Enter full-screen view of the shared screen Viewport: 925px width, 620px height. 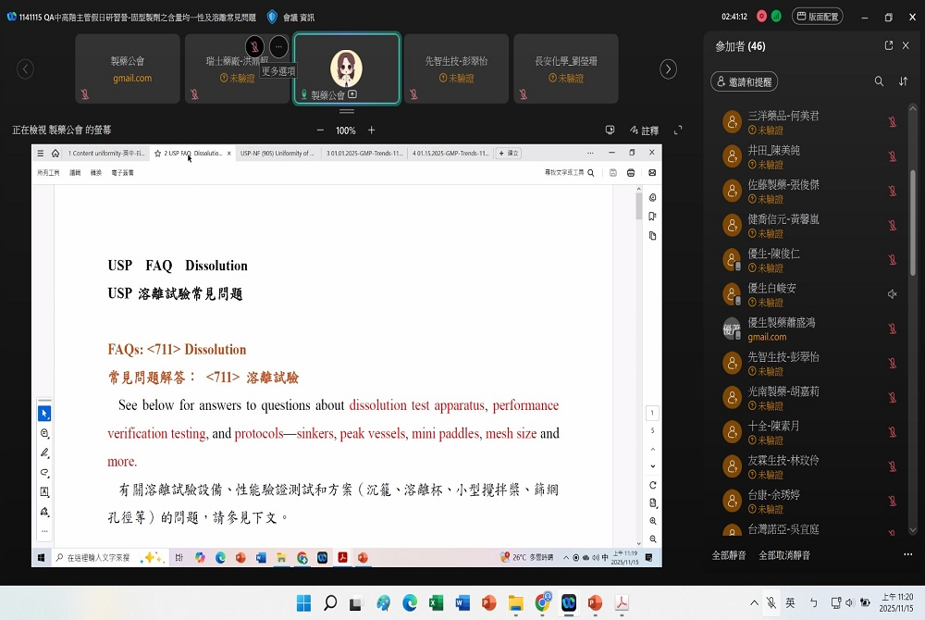678,130
